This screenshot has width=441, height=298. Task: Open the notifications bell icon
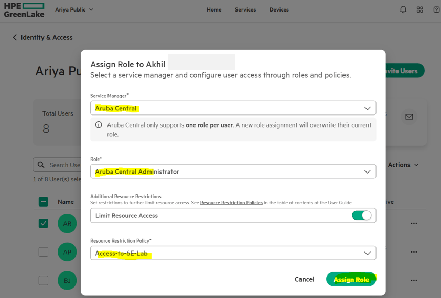[403, 9]
